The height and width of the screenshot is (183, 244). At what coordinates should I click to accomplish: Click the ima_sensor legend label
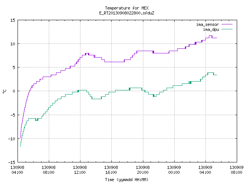[x=207, y=24]
